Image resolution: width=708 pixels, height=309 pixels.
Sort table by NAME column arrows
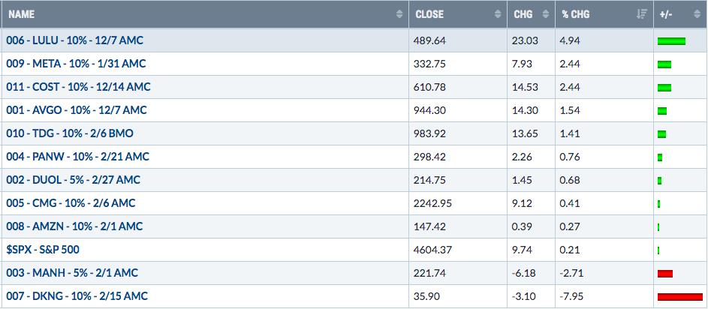click(399, 14)
